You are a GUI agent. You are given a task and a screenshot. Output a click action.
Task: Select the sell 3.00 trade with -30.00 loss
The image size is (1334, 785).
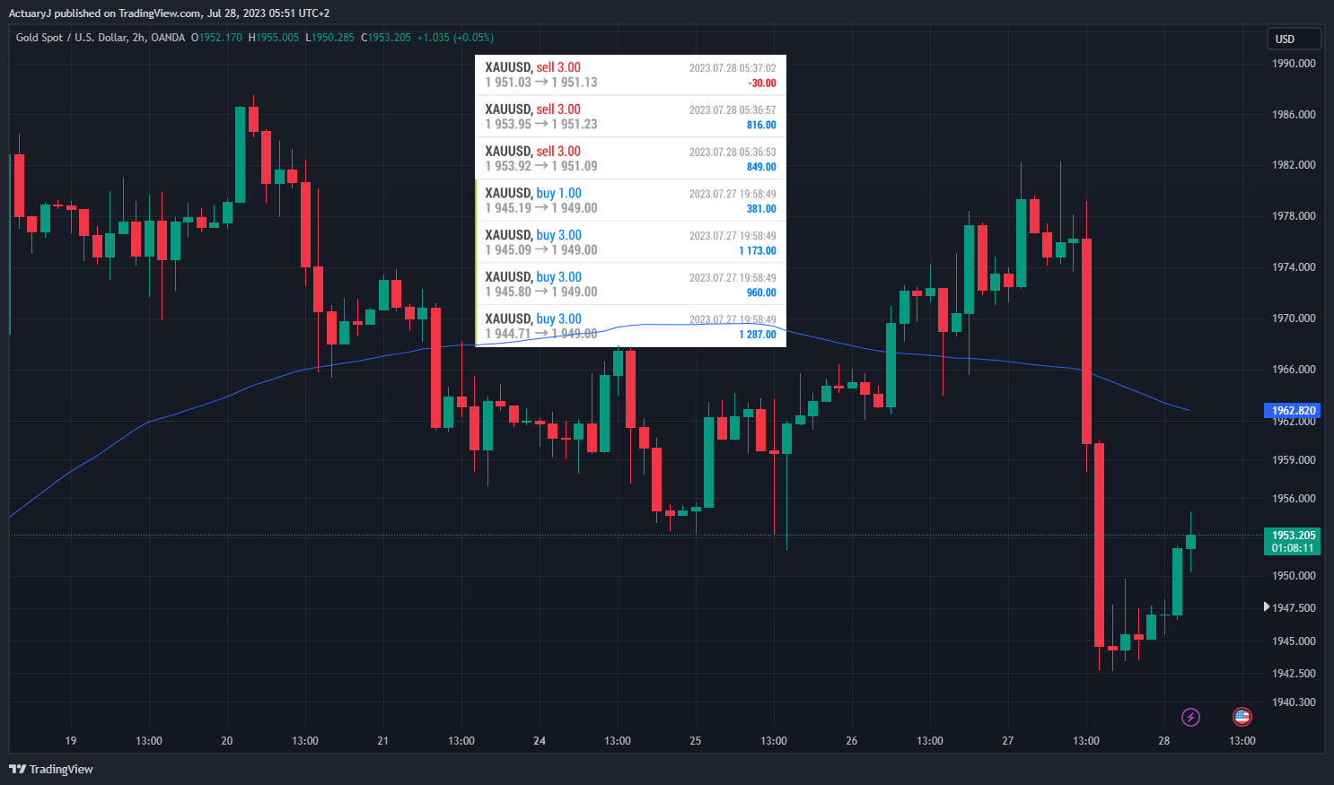tap(630, 74)
